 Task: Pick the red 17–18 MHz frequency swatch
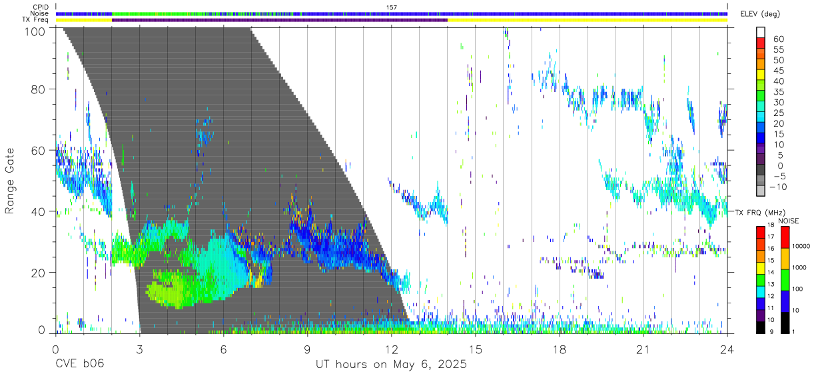(x=760, y=232)
